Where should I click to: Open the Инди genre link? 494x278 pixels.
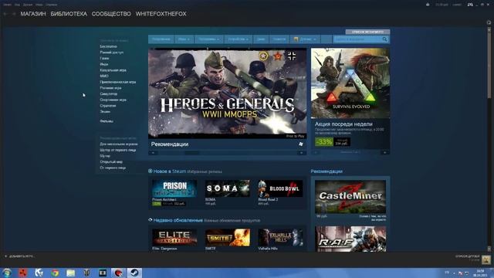click(x=103, y=64)
